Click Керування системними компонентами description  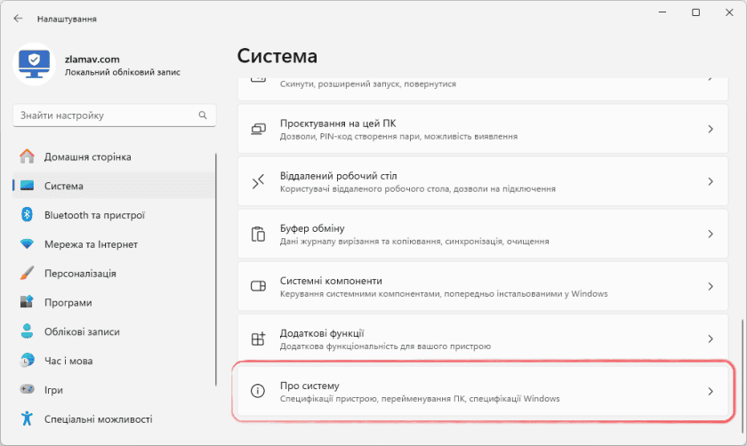[x=444, y=294]
